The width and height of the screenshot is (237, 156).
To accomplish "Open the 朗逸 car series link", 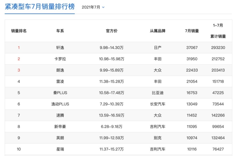I will (x=60, y=70).
